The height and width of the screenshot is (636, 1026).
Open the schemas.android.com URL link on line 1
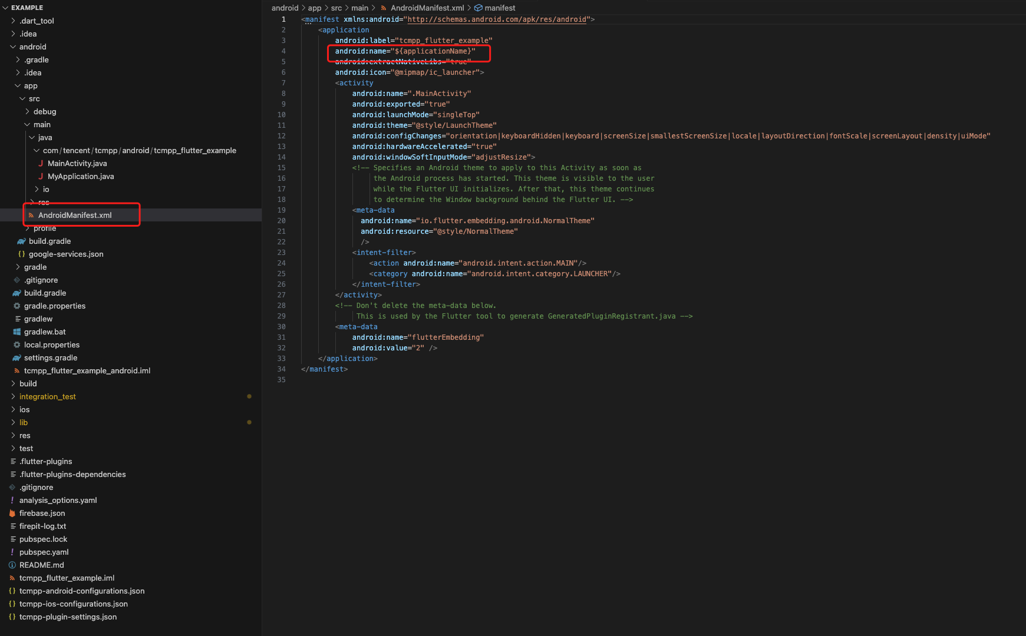497,19
